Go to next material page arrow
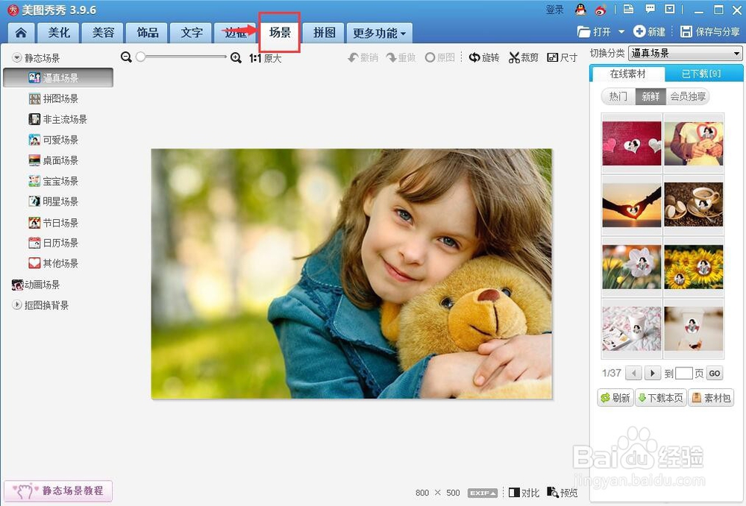The height and width of the screenshot is (506, 746). pyautogui.click(x=652, y=373)
